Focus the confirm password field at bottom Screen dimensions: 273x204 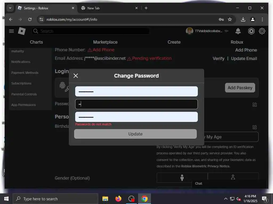pos(136,117)
